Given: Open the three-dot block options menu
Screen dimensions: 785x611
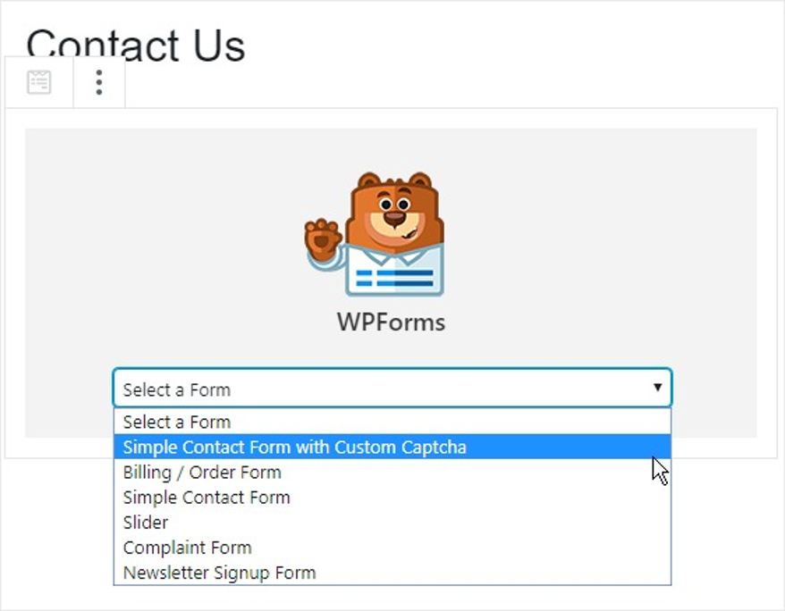Looking at the screenshot, I should [99, 83].
